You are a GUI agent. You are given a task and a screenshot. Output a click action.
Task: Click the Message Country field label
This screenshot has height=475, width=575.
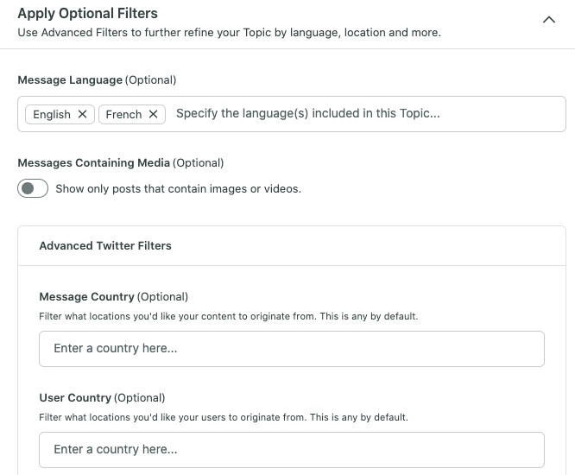click(87, 296)
